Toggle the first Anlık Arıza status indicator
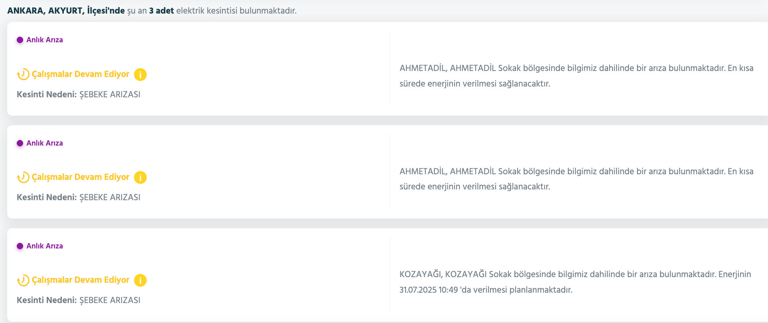 coord(40,39)
